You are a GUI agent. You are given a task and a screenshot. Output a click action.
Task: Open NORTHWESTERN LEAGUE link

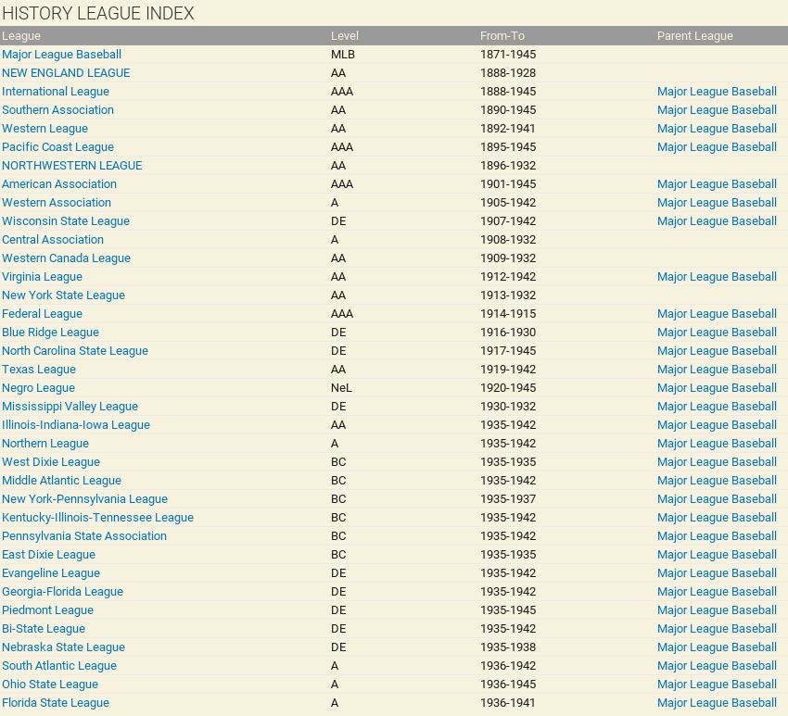point(72,166)
